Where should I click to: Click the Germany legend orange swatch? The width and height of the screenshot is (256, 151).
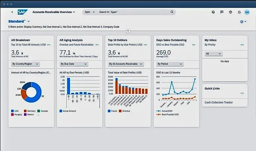25,111
